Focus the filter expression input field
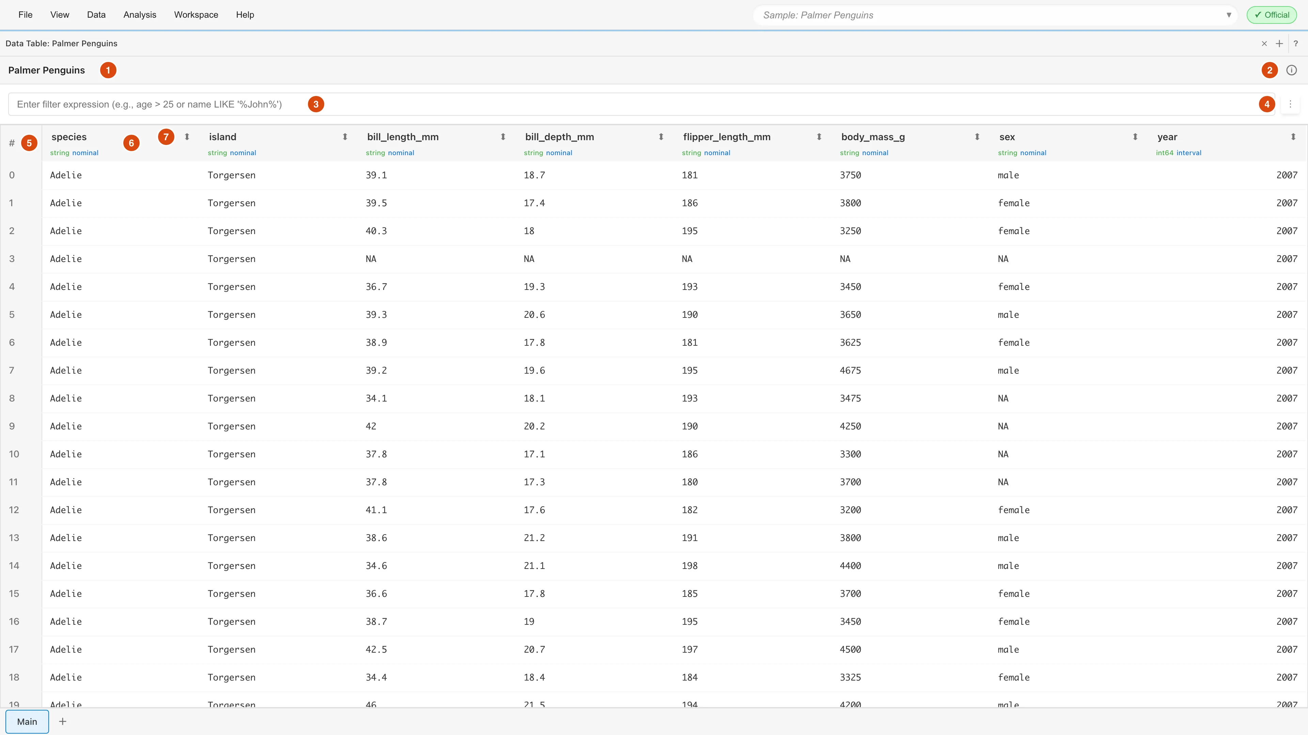The height and width of the screenshot is (735, 1308). click(641, 104)
